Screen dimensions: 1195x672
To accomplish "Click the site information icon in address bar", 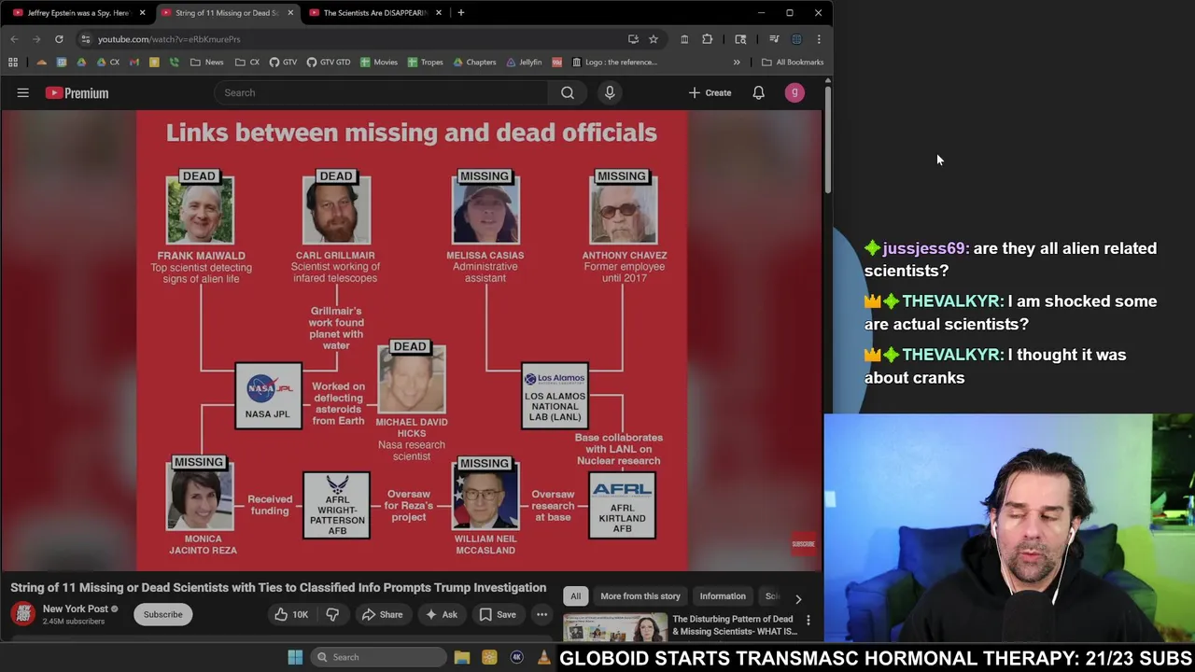I will [86, 39].
